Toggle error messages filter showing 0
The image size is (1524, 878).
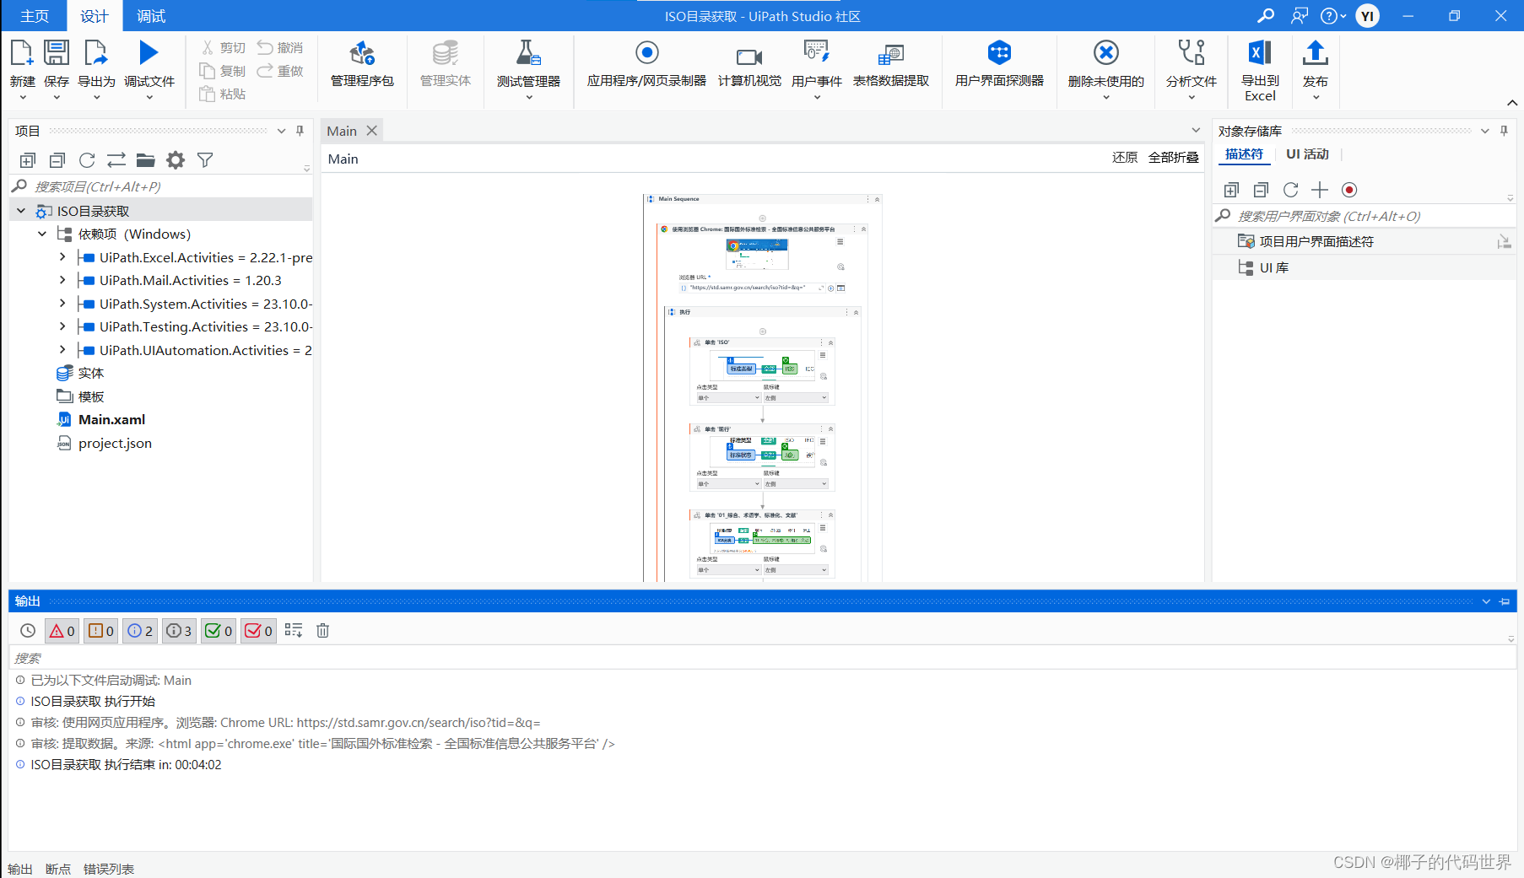pyautogui.click(x=62, y=630)
